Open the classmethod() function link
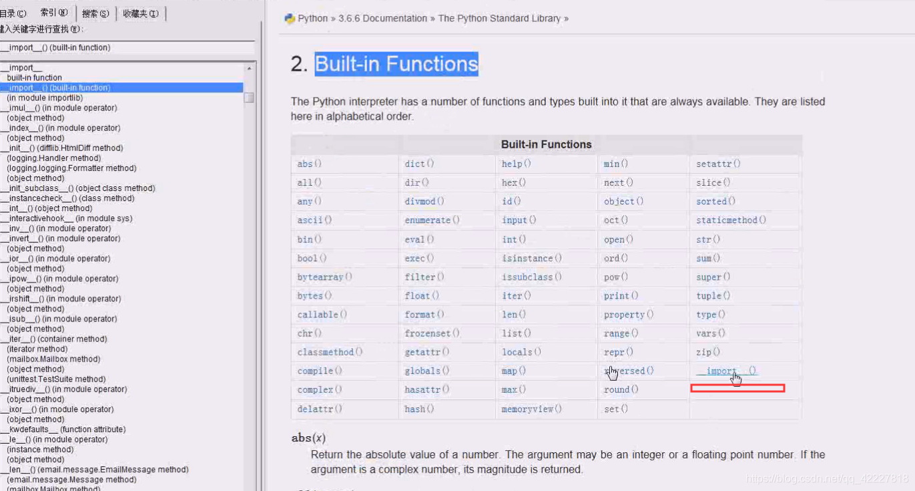915x491 pixels. (x=330, y=352)
